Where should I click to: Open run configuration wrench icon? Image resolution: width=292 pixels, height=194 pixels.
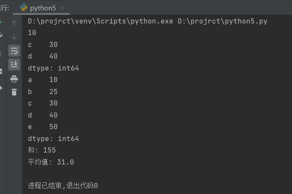click(x=1, y=35)
